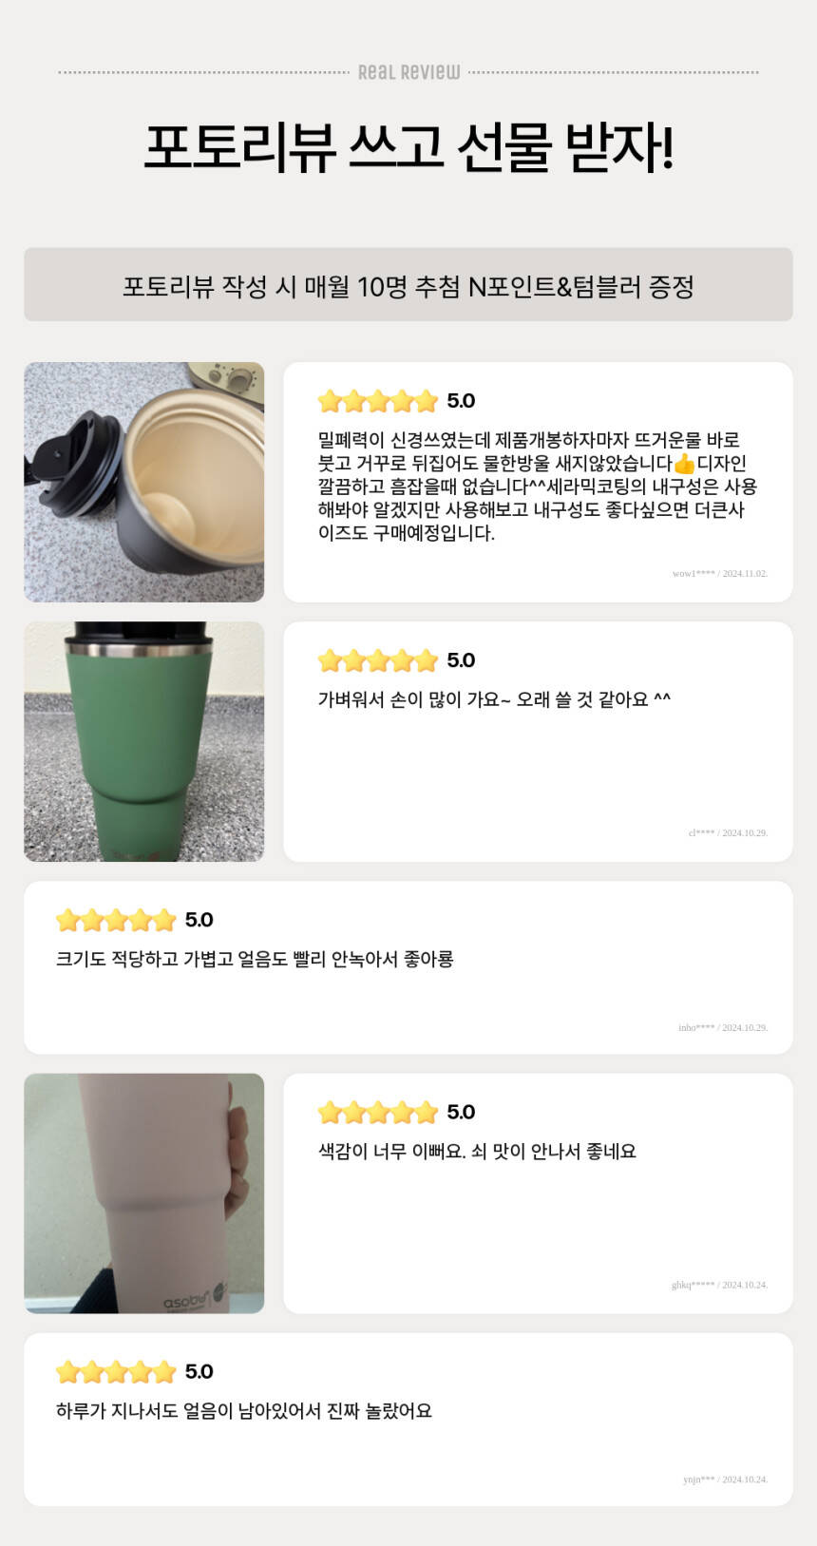
Task: Click the stars above the 색감이 너무 이뻐요 review
Action: (x=377, y=1112)
